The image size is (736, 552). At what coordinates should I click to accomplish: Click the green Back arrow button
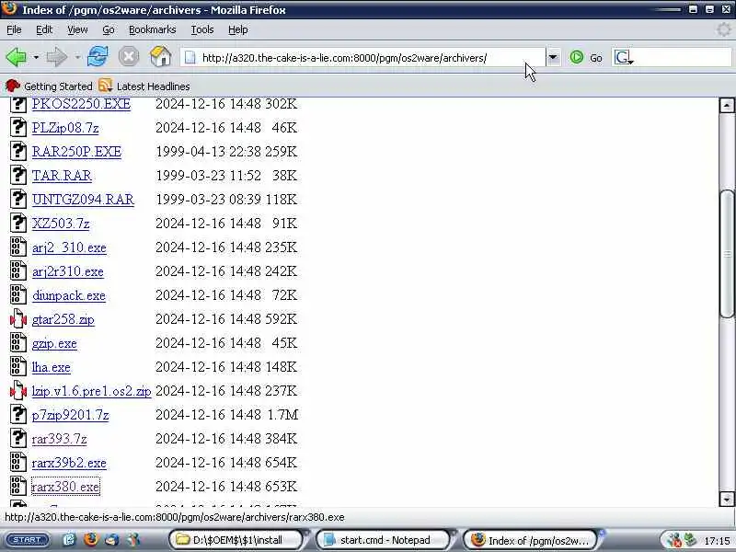point(17,57)
